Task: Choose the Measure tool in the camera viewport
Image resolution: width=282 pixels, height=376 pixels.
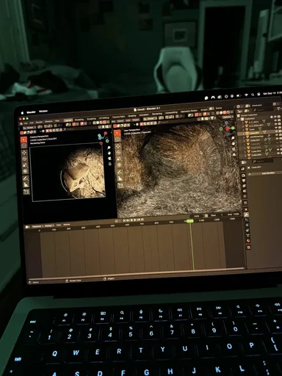Action: pyautogui.click(x=26, y=184)
